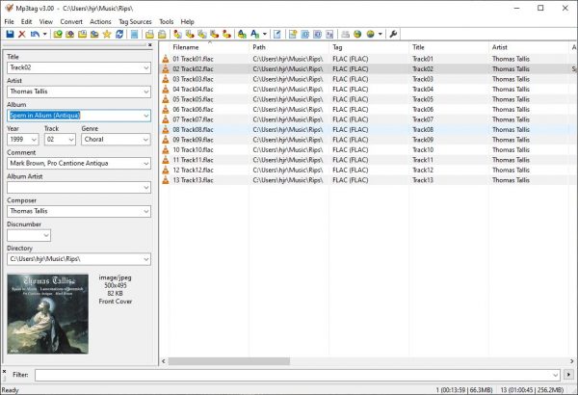The height and width of the screenshot is (395, 578).
Task: Click the file list's left scroll arrow
Action: [164, 361]
